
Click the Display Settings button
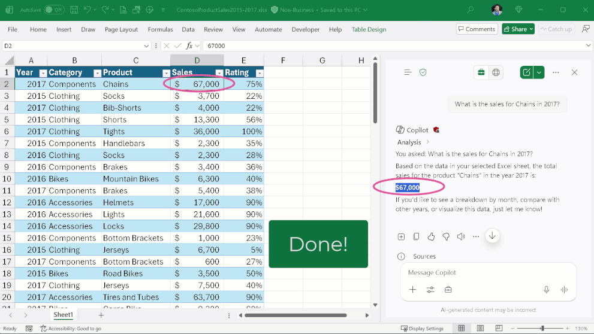[x=422, y=329]
